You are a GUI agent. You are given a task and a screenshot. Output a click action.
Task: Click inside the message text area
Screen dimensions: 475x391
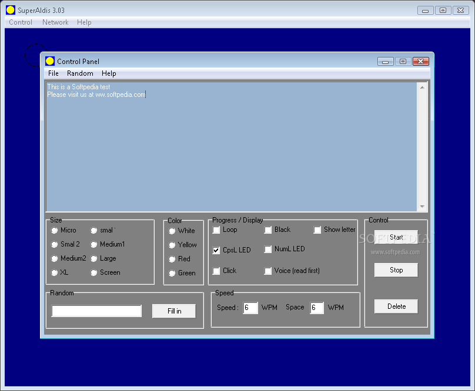click(232, 146)
